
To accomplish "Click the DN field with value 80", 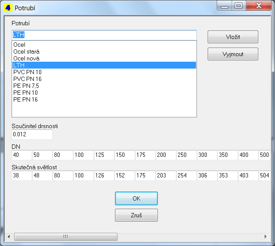I will [63, 155].
